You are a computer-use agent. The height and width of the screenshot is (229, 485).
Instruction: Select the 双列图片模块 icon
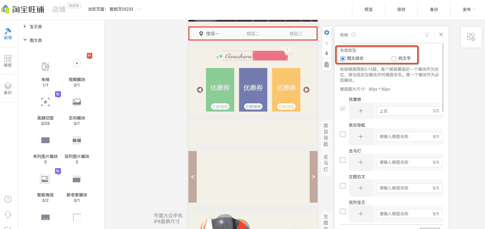[x=76, y=140]
